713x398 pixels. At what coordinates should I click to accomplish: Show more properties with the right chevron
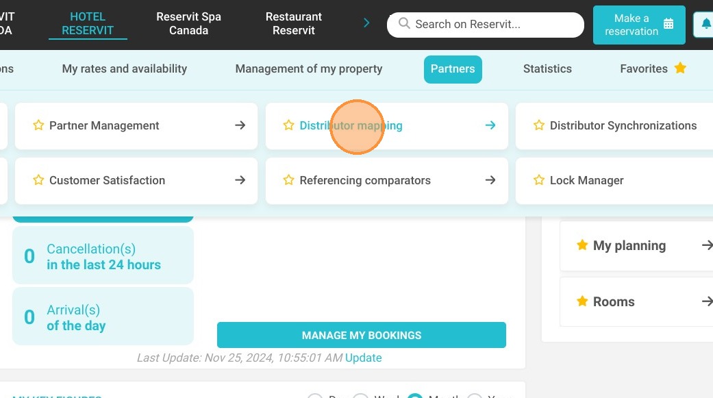click(366, 23)
